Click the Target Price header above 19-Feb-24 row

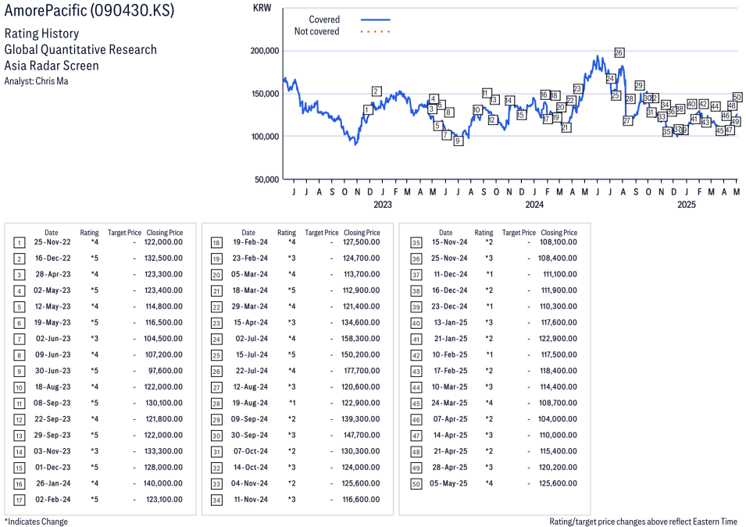coord(322,233)
